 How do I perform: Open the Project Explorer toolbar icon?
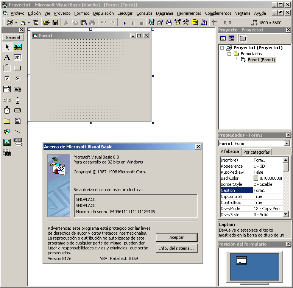[x=151, y=23]
